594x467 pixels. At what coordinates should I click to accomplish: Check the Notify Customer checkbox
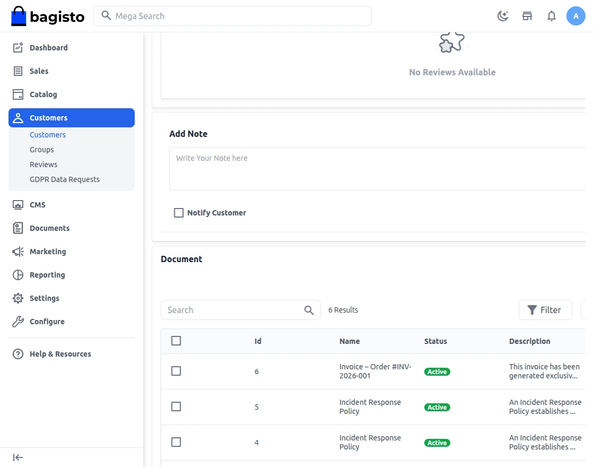178,213
